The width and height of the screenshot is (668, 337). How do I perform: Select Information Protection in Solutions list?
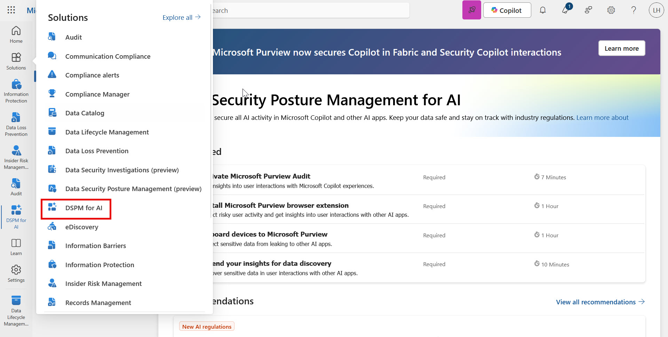click(x=100, y=265)
